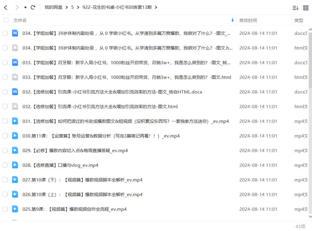The image size is (312, 231).
Task: Click video icon of 027.第10课（下）
Action: [x=15, y=180]
